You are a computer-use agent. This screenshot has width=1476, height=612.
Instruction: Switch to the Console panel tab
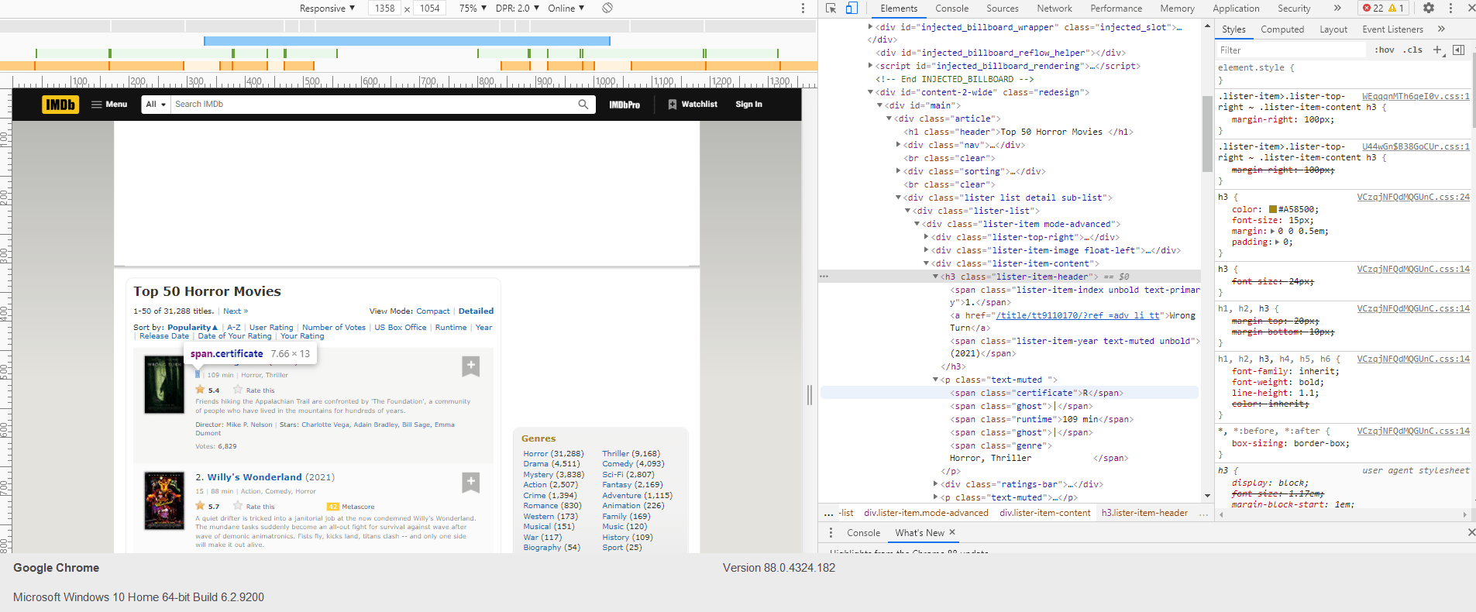[951, 9]
